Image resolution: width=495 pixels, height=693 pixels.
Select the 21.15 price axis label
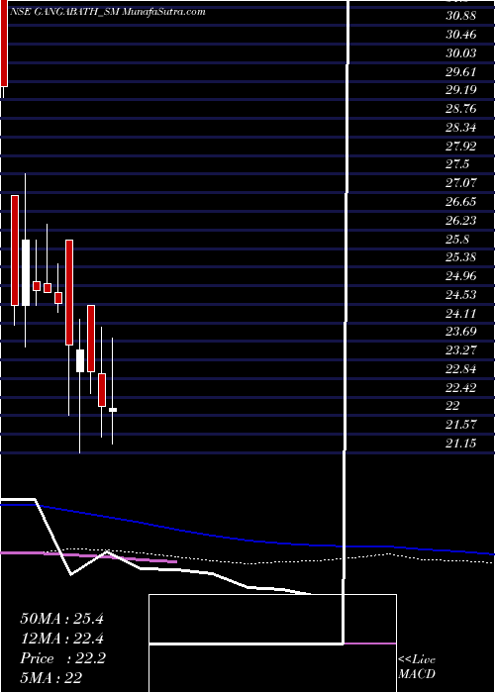461,443
